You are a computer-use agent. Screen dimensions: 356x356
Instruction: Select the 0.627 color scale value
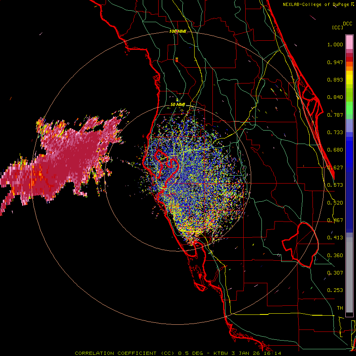point(335,168)
